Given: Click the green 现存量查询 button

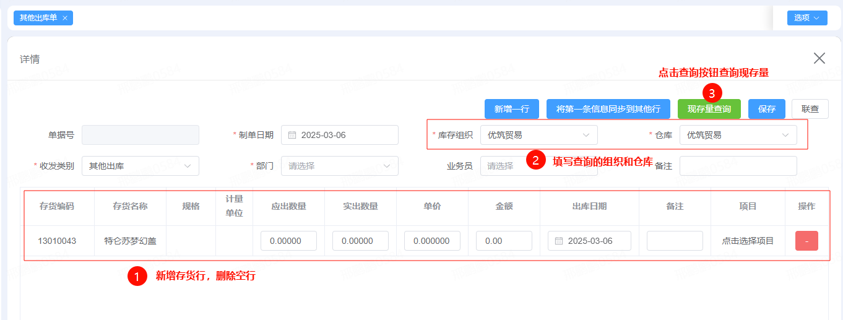Looking at the screenshot, I should (709, 109).
